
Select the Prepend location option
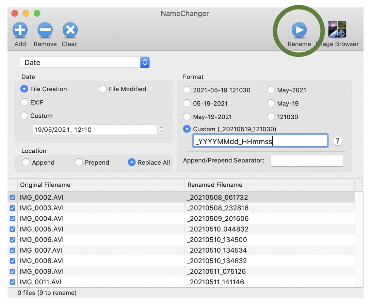click(x=79, y=162)
